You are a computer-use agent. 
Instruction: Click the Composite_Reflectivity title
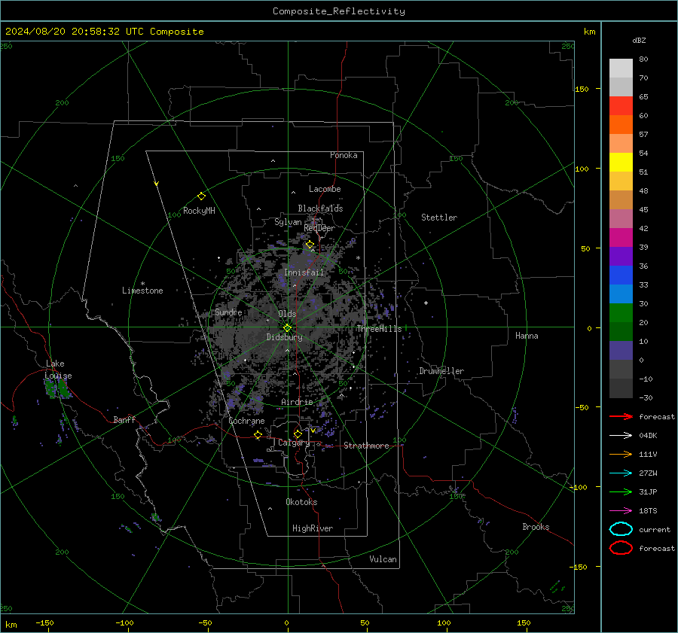(339, 11)
